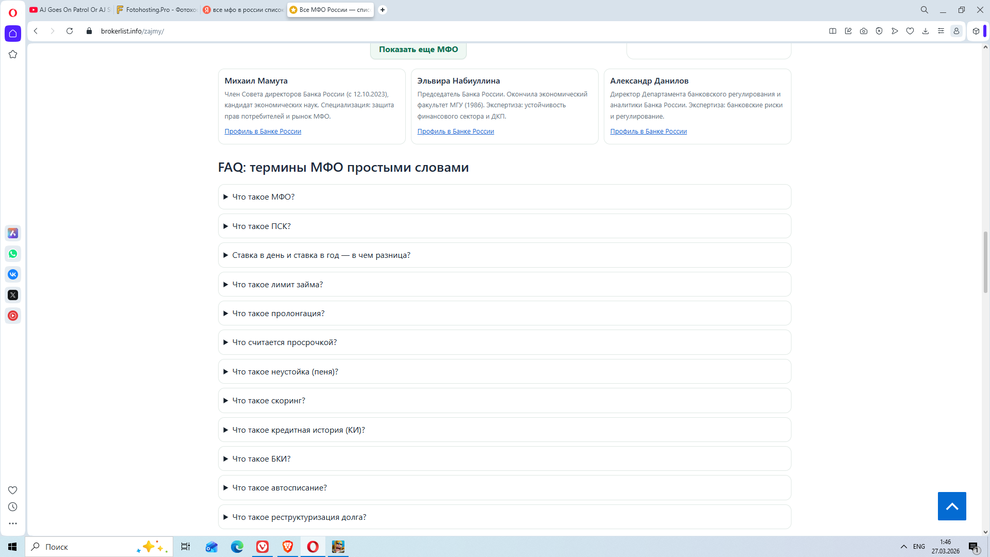The height and width of the screenshot is (557, 990).
Task: Click the page vertical scrollbar thumb
Action: [985, 262]
